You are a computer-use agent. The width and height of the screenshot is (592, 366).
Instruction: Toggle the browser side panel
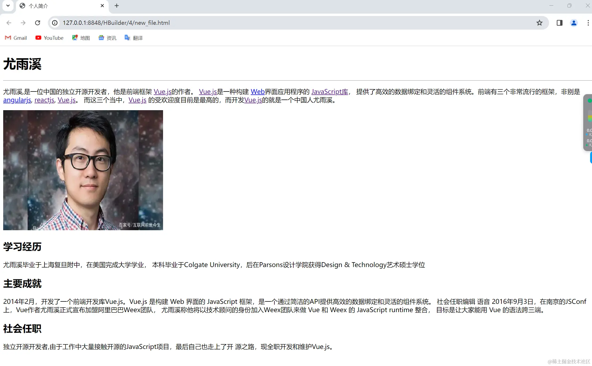point(559,23)
